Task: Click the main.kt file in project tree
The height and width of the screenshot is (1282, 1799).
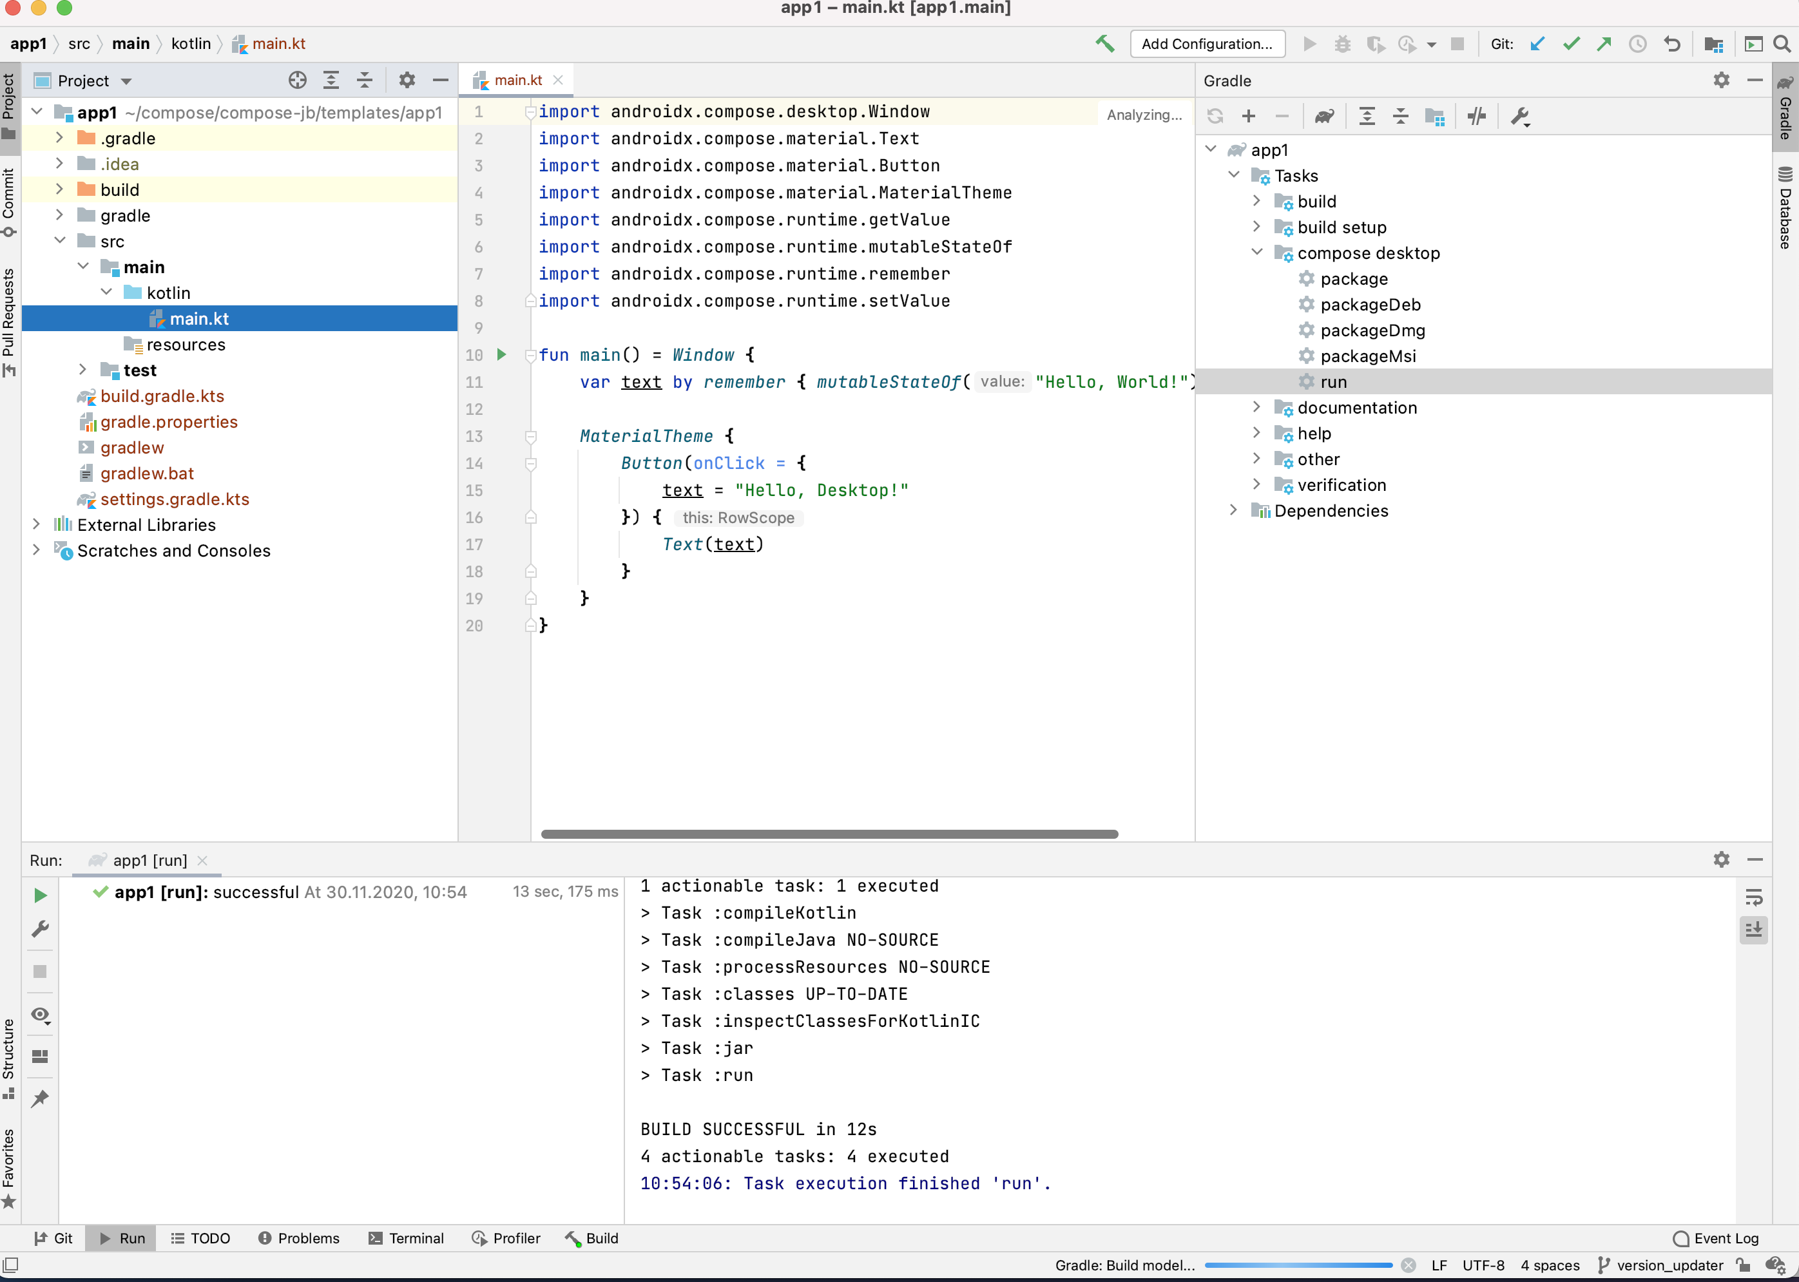Action: pyautogui.click(x=198, y=318)
